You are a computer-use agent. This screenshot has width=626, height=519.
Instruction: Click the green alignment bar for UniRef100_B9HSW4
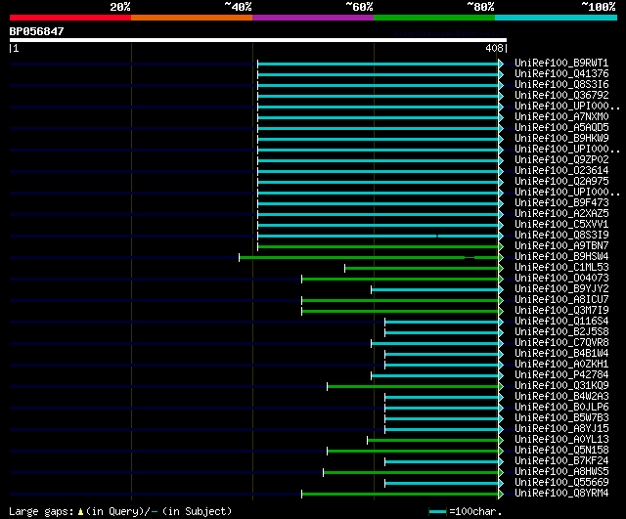tap(369, 258)
